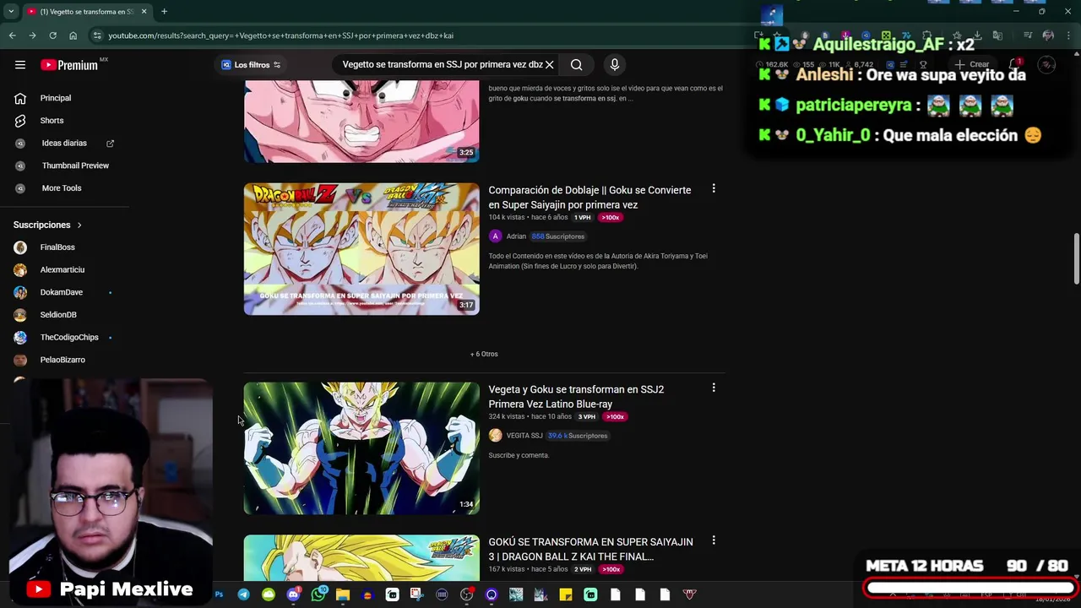Click the Ideas diarias external link icon
Viewport: 1081px width, 608px height.
[x=110, y=144]
